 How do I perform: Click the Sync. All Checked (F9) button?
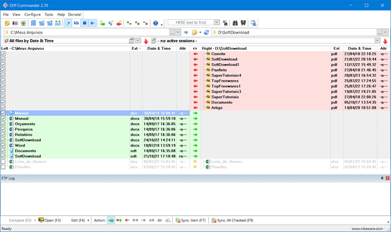click(232, 221)
